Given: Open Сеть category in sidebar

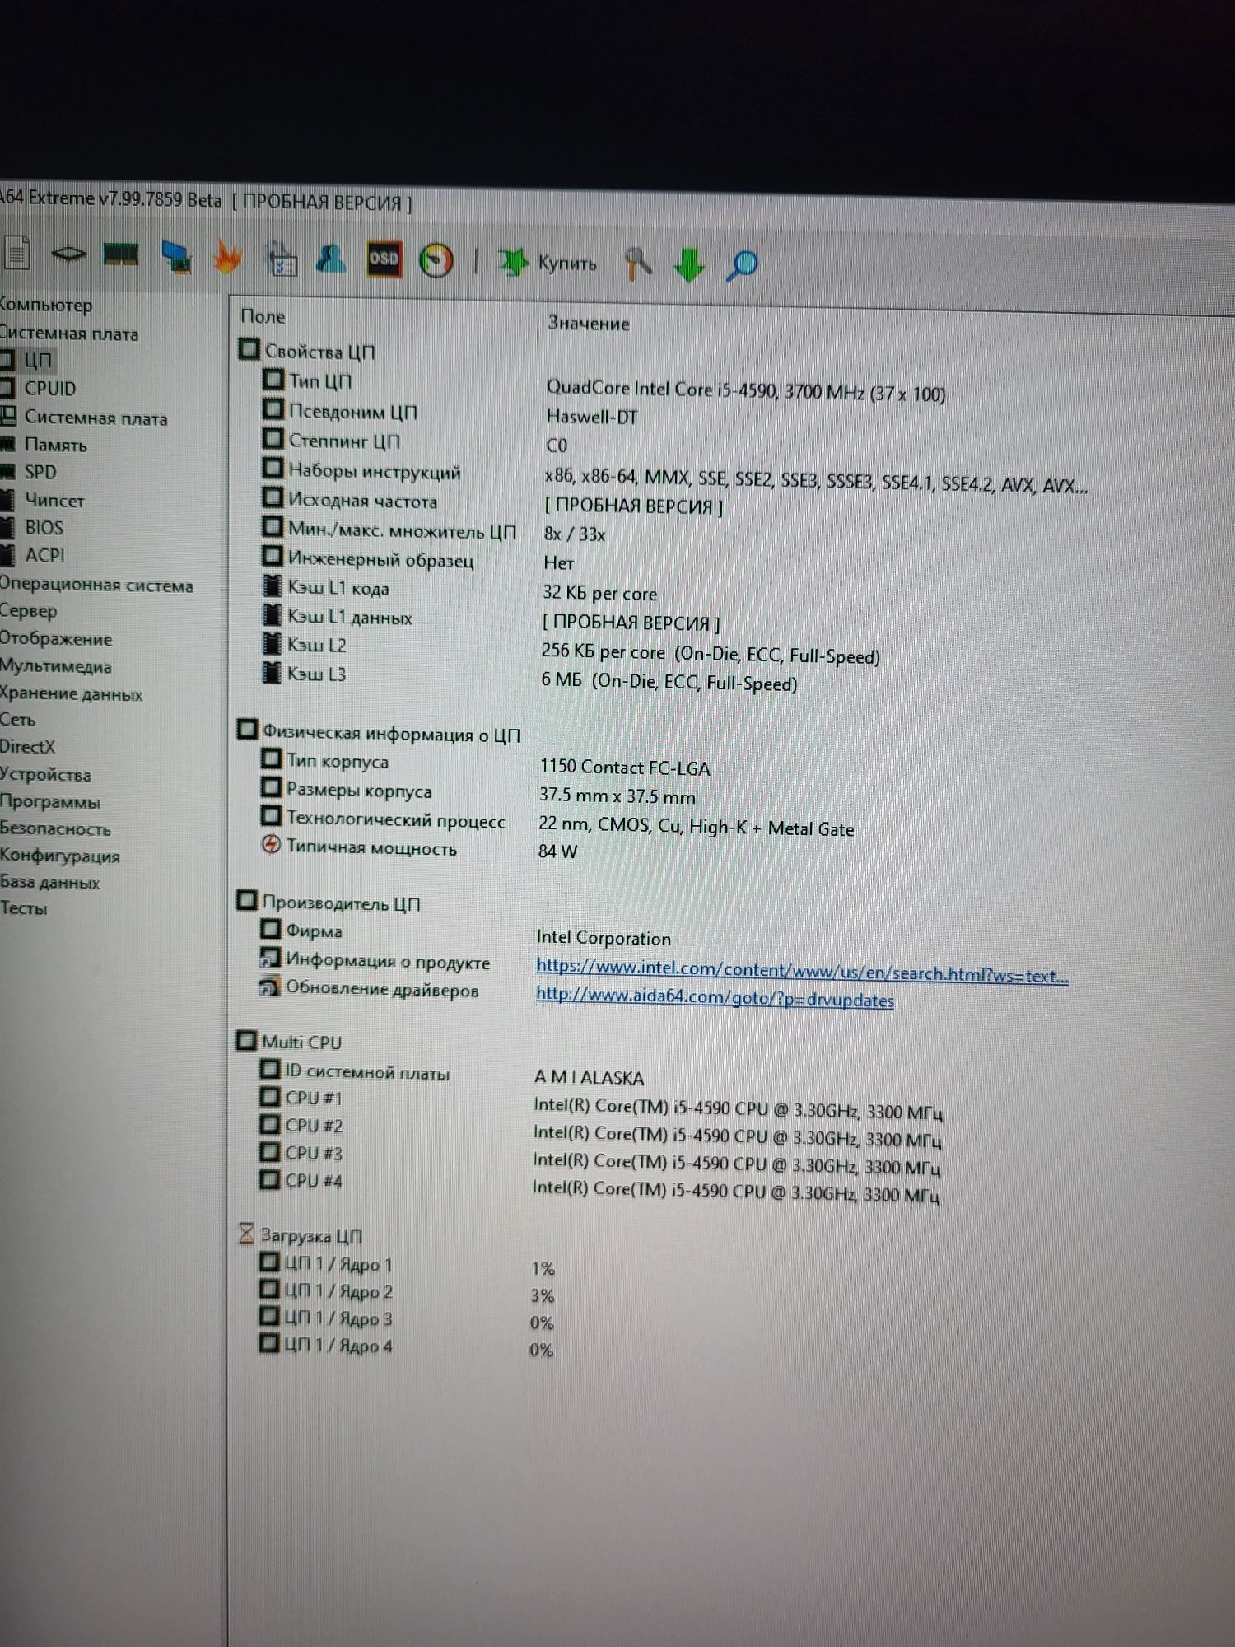Looking at the screenshot, I should coord(17,720).
